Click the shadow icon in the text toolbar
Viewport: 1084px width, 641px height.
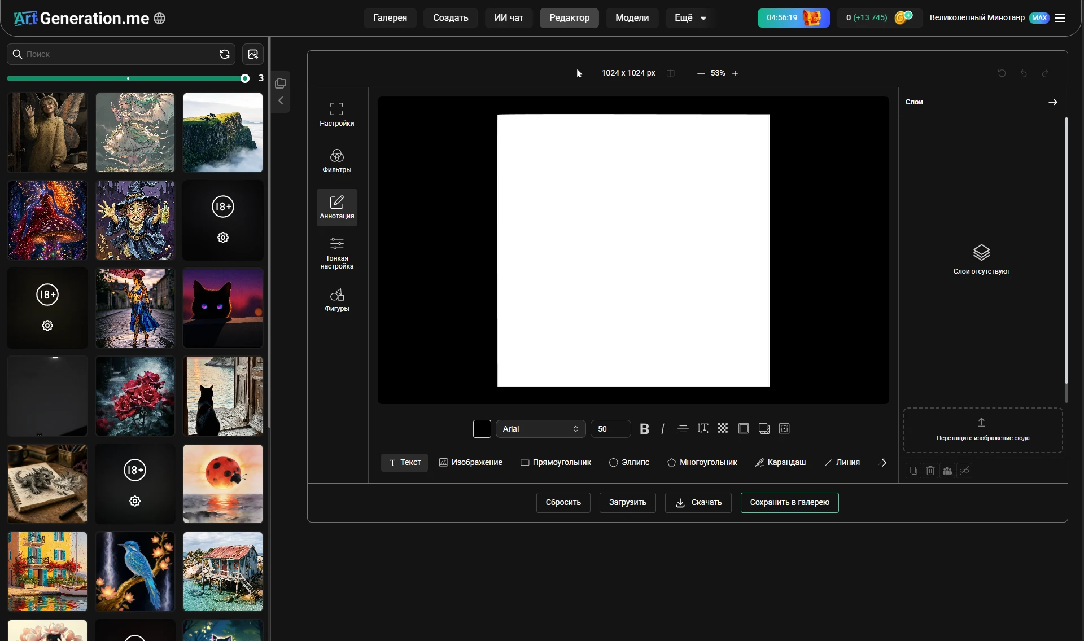click(764, 429)
